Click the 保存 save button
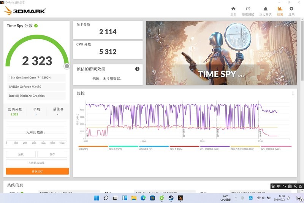This screenshot has height=203, width=304. pos(52,154)
